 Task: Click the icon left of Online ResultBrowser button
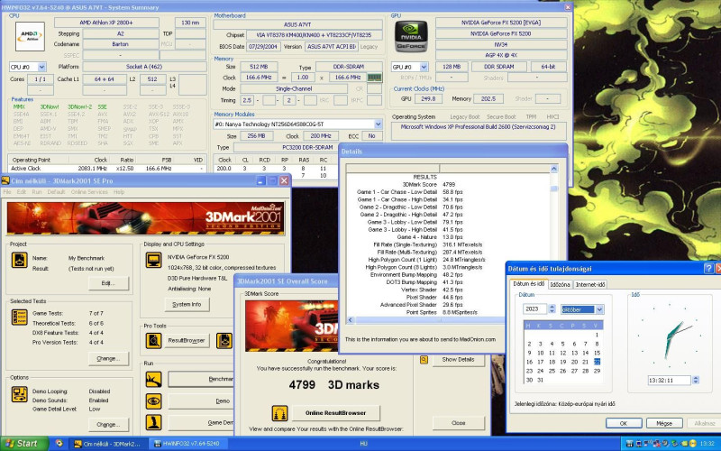coord(279,413)
